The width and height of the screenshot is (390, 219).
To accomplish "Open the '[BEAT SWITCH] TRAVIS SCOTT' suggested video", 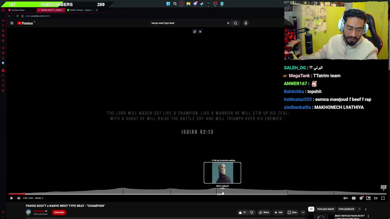I will (x=350, y=217).
